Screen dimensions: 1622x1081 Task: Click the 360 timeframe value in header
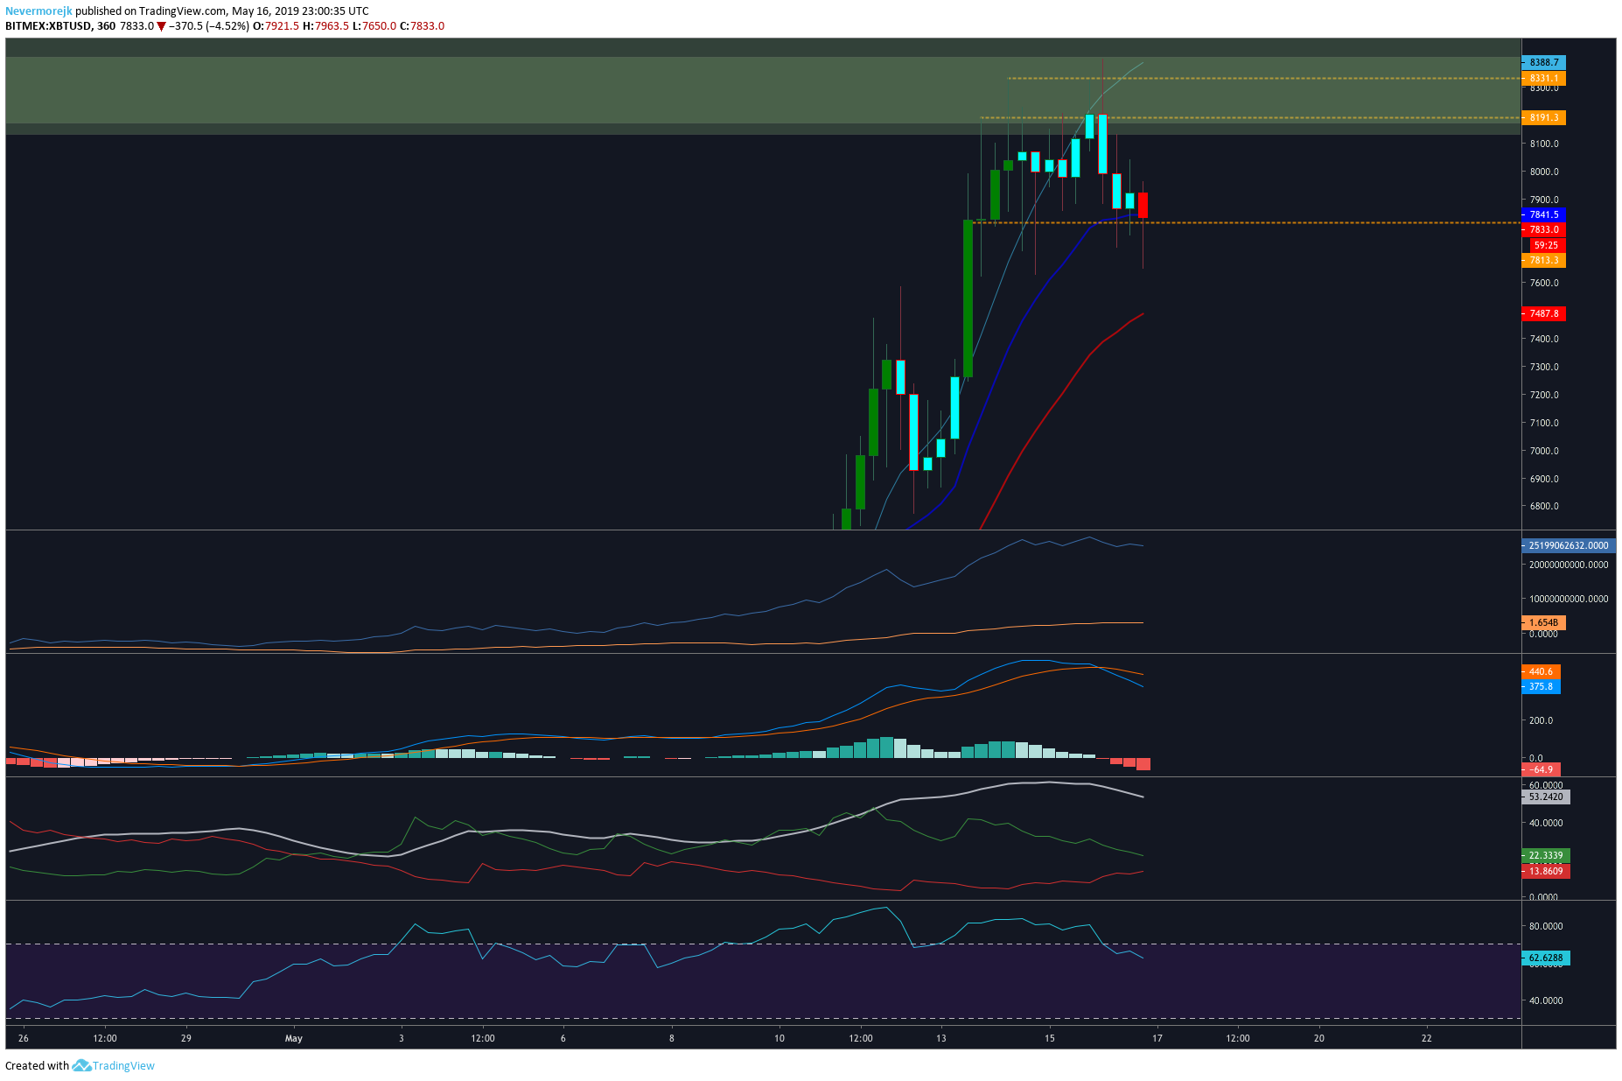coord(106,26)
